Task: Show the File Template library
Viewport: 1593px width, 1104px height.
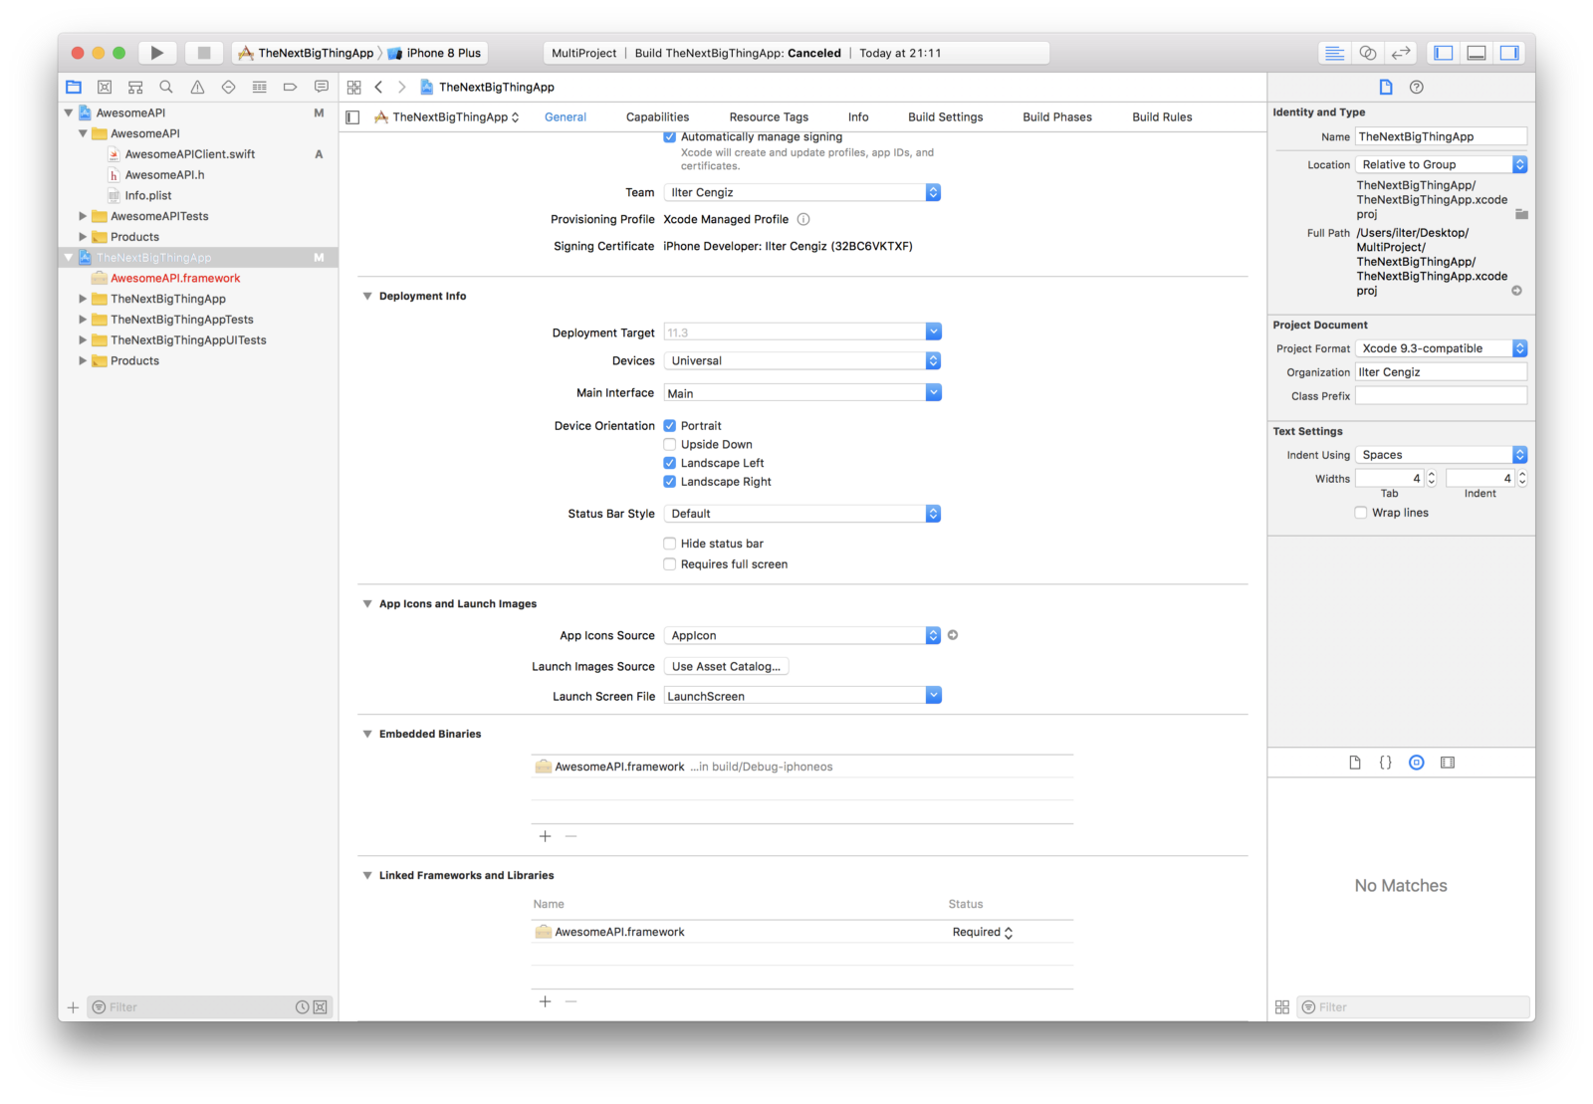Action: [x=1355, y=763]
